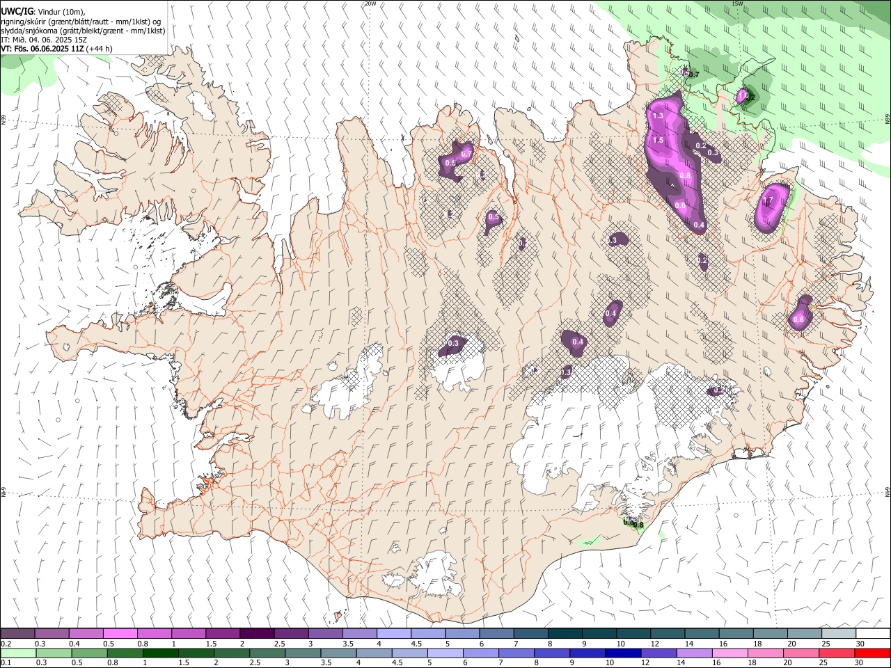The image size is (891, 668).
Task: Select the darkest green 1 swatch, lower legend
Action: pos(160,653)
